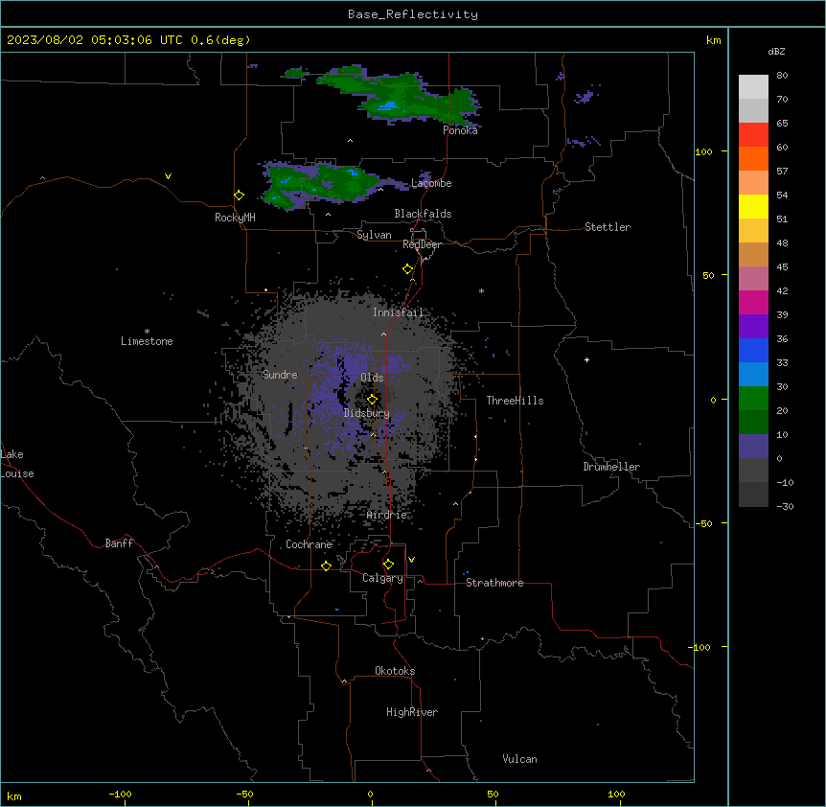
Task: Click the Base_Reflectivity title text
Action: (412, 14)
